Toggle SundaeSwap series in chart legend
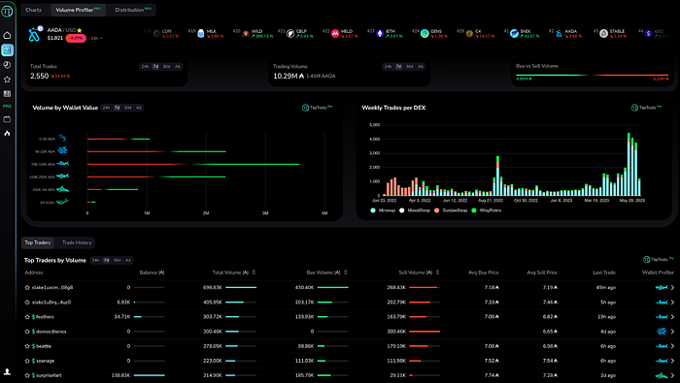 [450, 210]
